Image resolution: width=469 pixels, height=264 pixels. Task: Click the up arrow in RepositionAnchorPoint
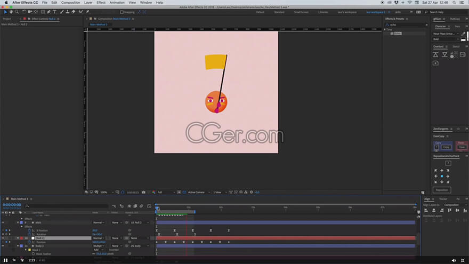coord(442,171)
